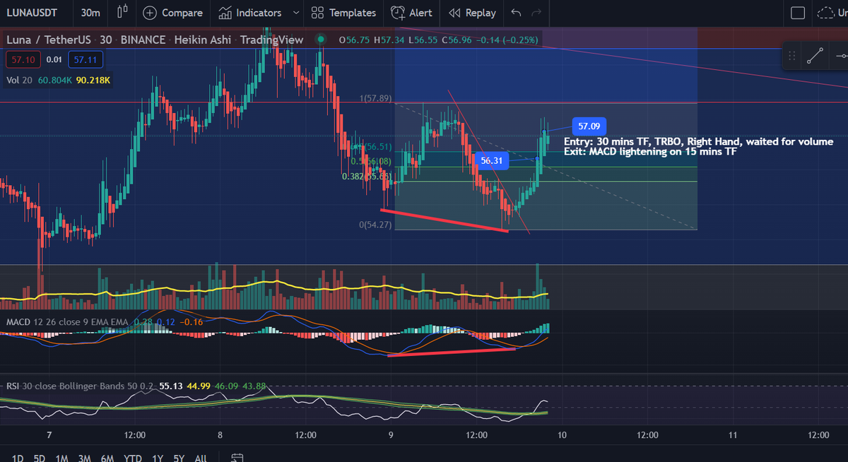Change the 30m chart interval
This screenshot has width=848, height=462.
[90, 13]
